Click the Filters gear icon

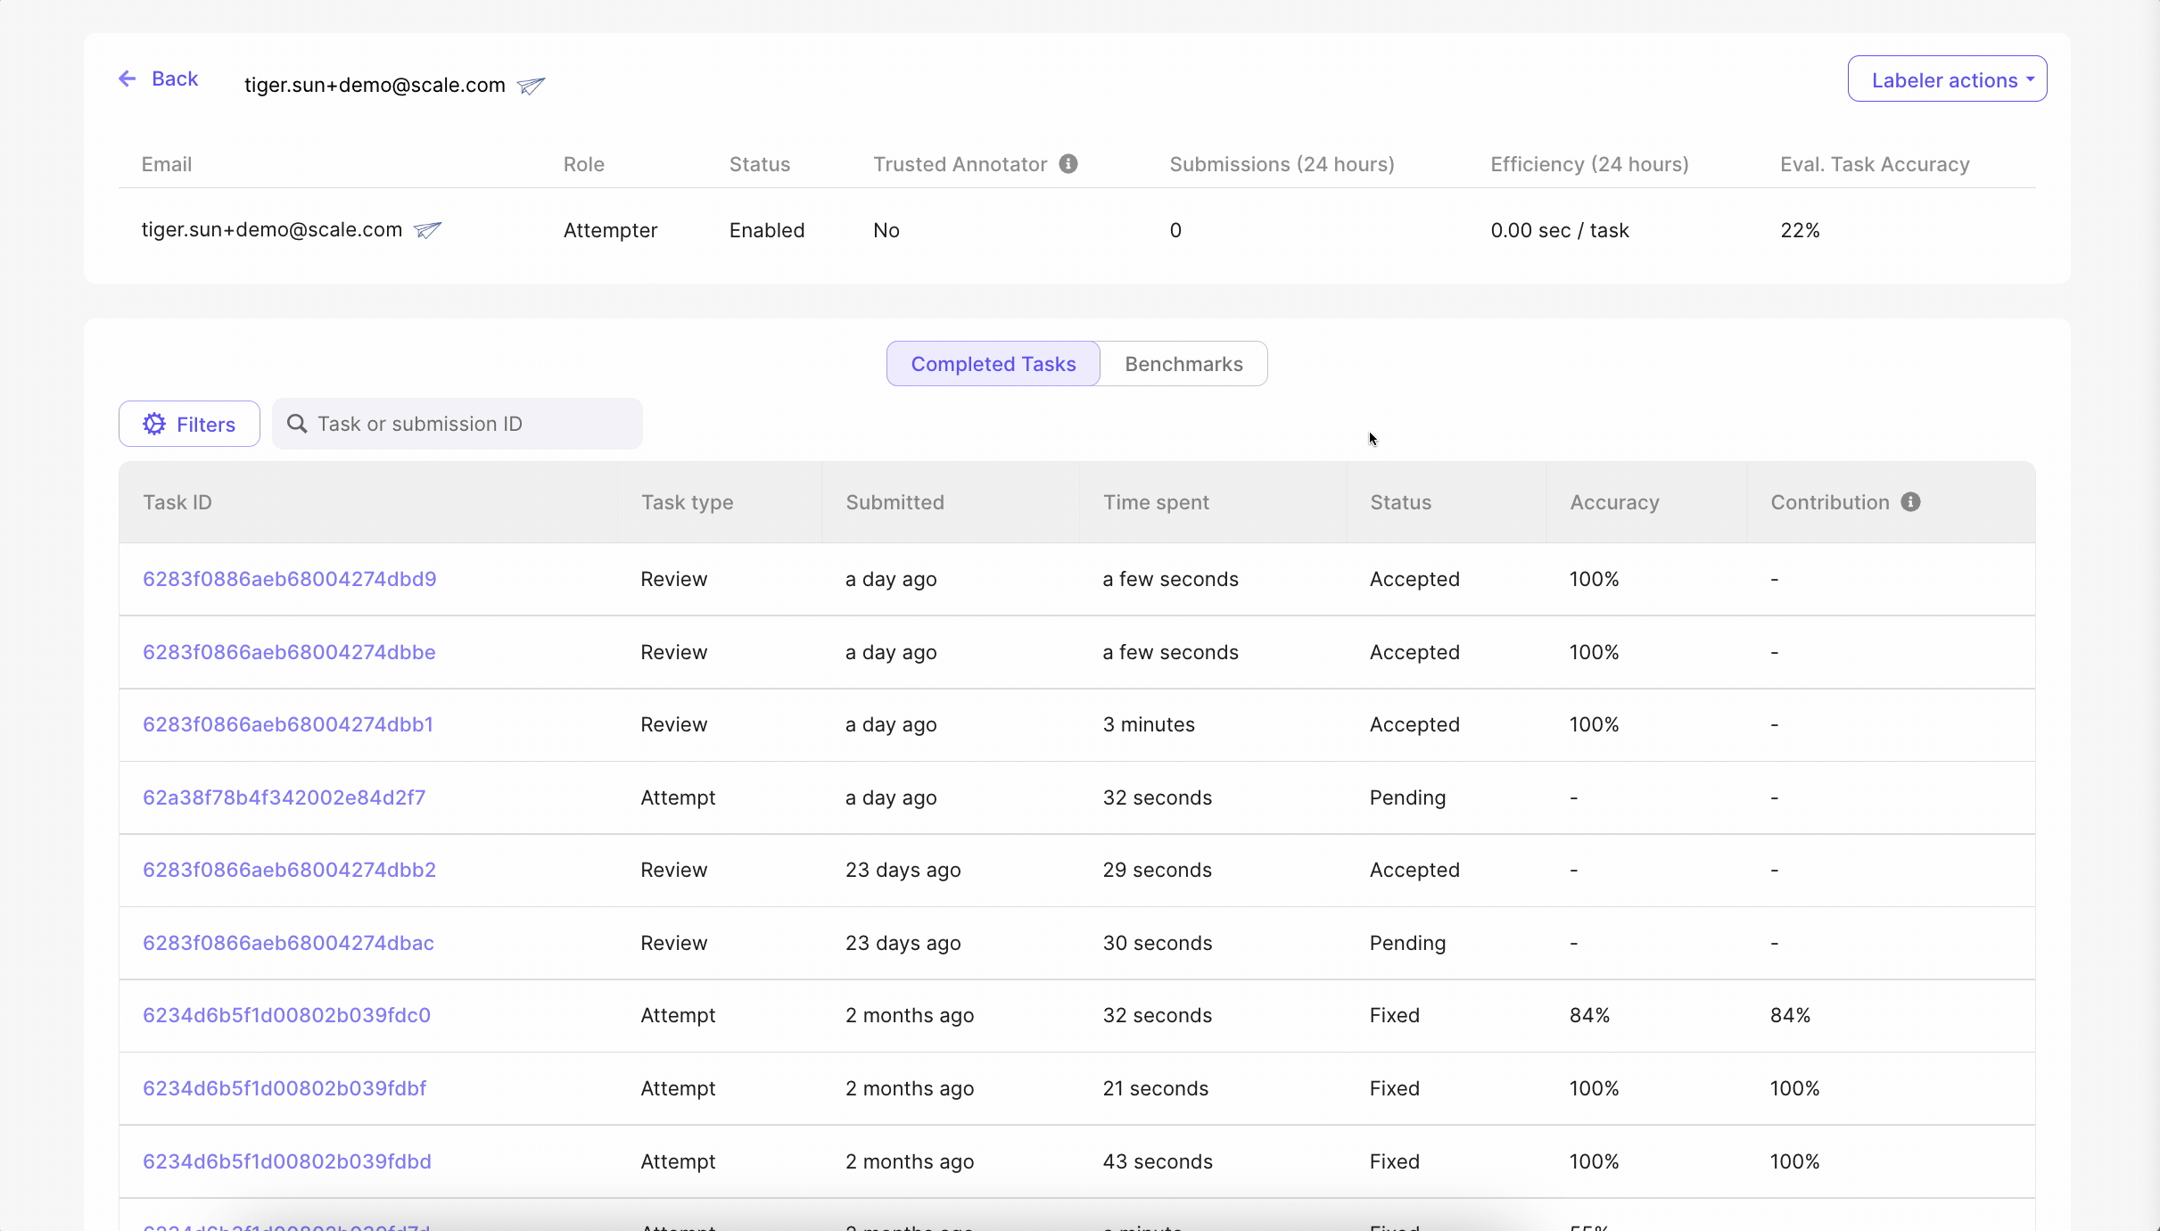[154, 425]
